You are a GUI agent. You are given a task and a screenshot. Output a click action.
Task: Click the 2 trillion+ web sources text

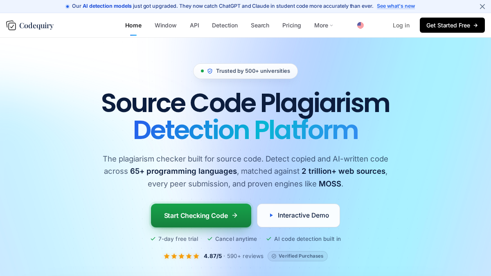pos(343,171)
